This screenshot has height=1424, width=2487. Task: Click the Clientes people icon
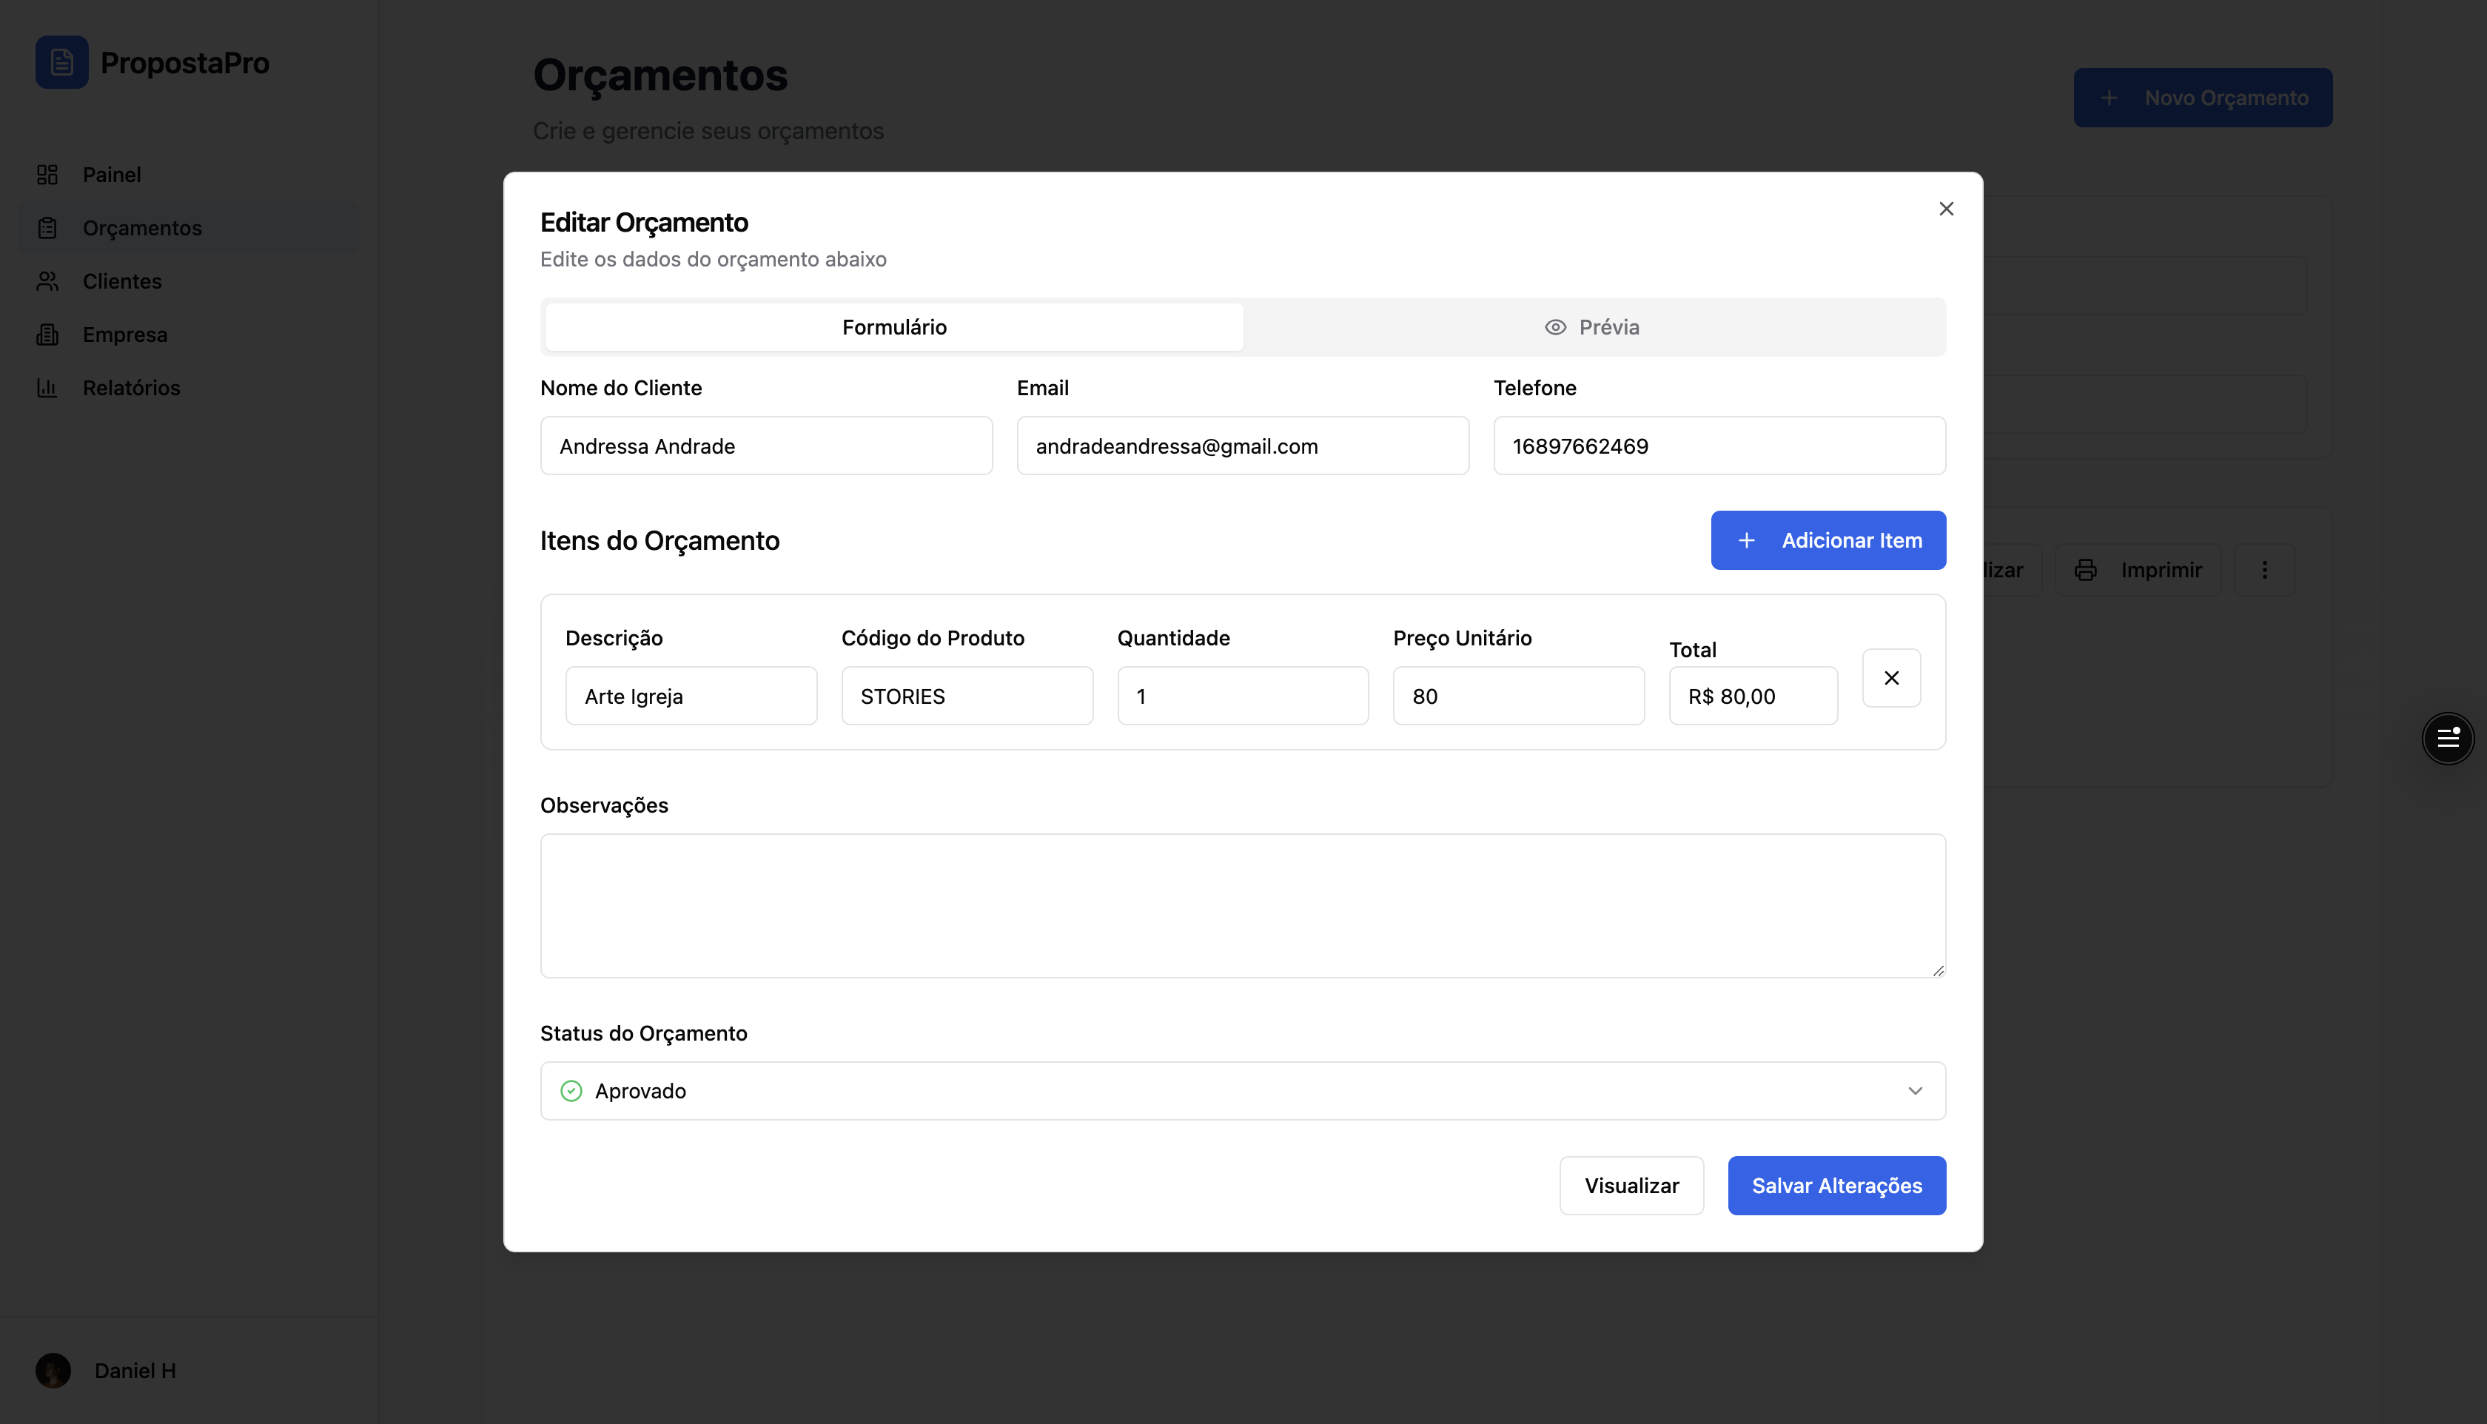click(47, 281)
